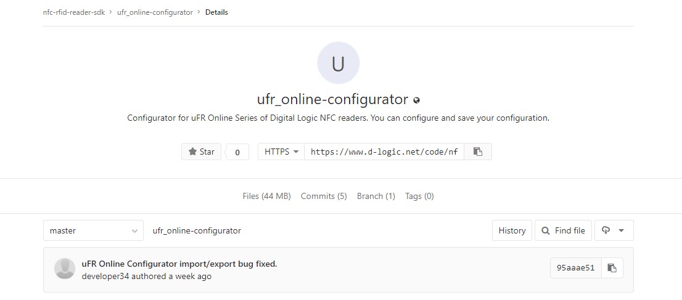Image resolution: width=682 pixels, height=300 pixels.
Task: Open the Commits (5) link
Action: coord(324,196)
